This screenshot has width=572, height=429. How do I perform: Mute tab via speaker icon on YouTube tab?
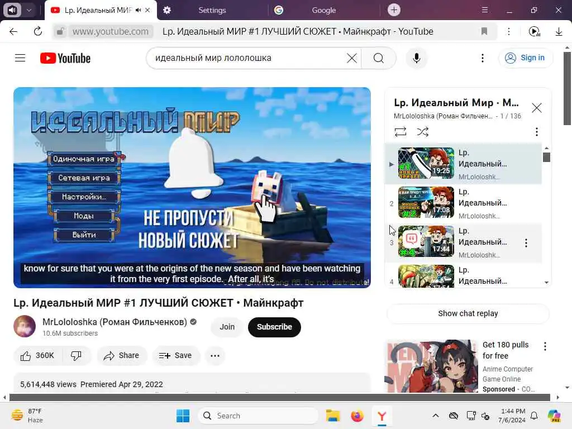click(x=139, y=10)
